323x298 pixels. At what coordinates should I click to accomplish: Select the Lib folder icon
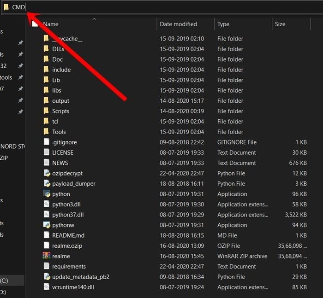[46, 80]
